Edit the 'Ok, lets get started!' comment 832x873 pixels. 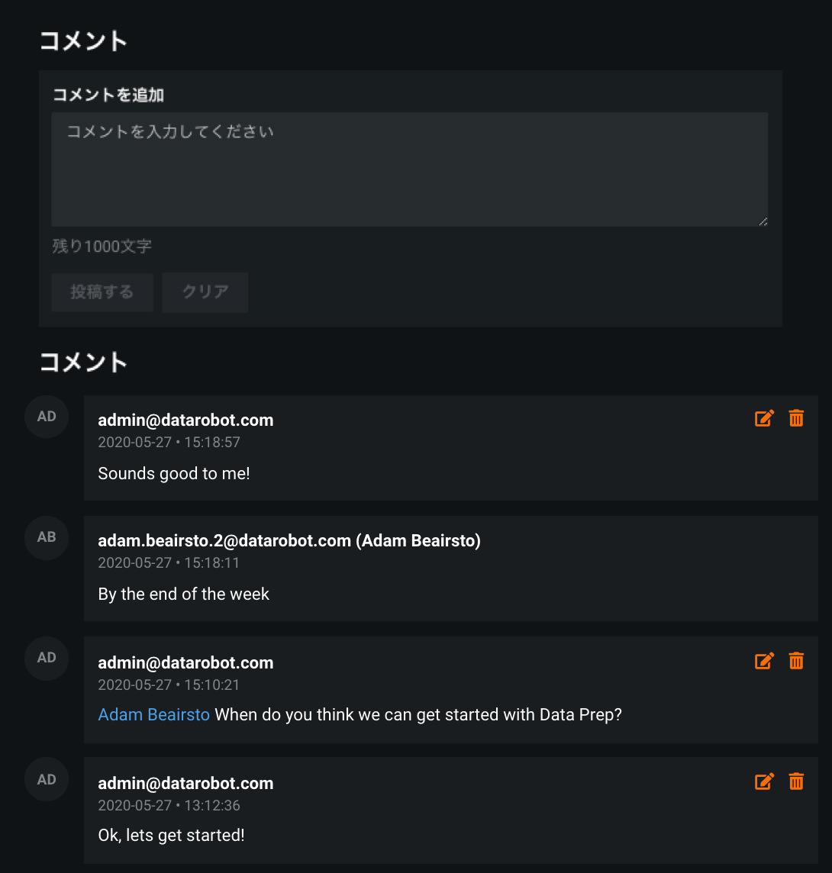click(x=764, y=781)
